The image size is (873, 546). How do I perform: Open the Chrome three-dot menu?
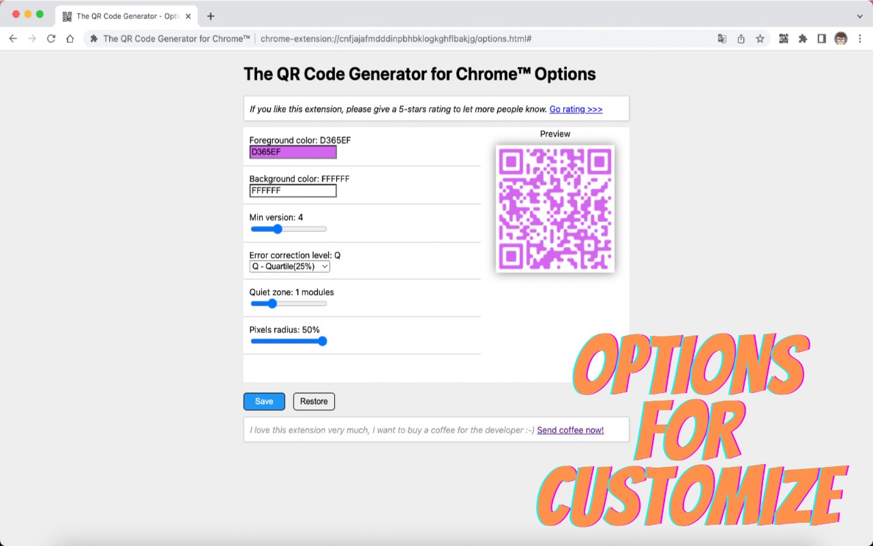(859, 39)
